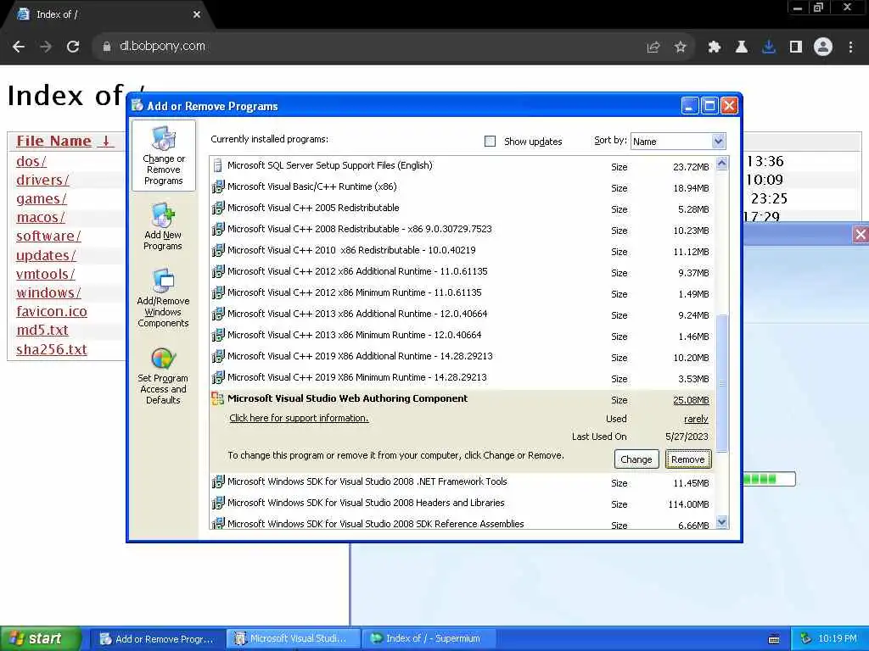Open Sort by Name dropdown
Viewport: 869px width, 651px height.
point(678,142)
